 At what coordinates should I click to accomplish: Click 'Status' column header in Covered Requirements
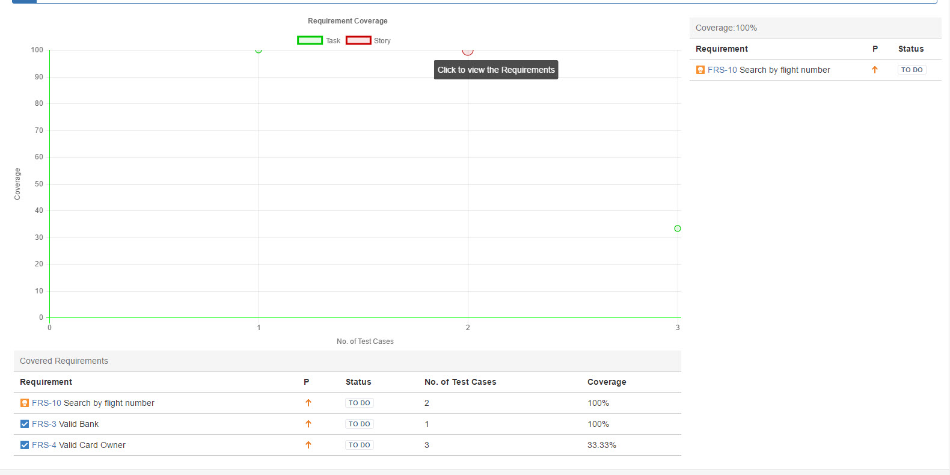[x=358, y=382]
